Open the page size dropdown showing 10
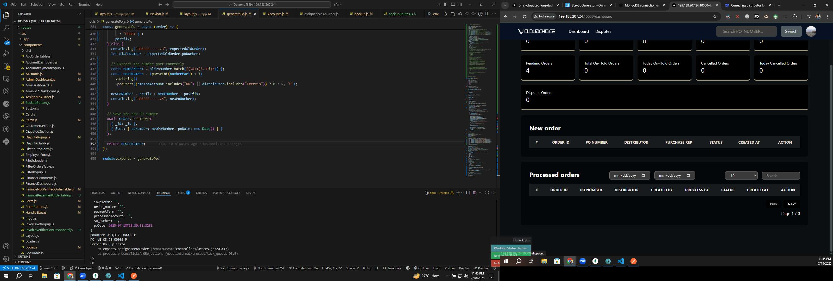This screenshot has width=833, height=281. [x=741, y=176]
